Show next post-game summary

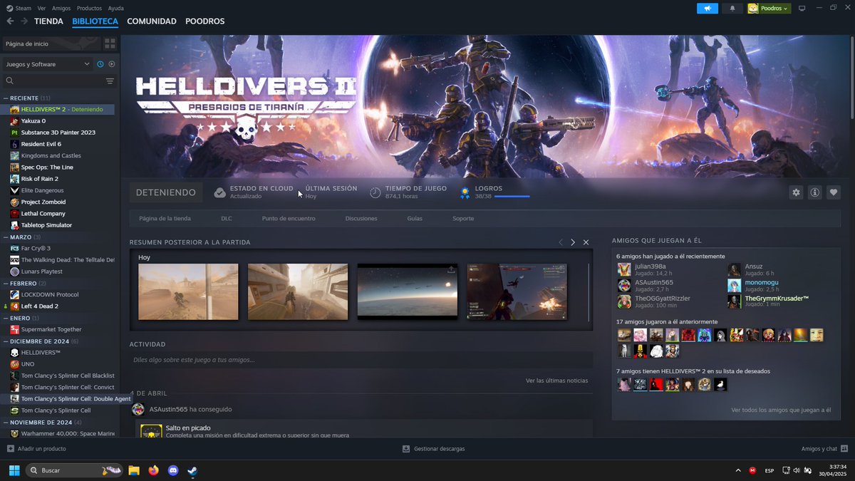coord(572,242)
